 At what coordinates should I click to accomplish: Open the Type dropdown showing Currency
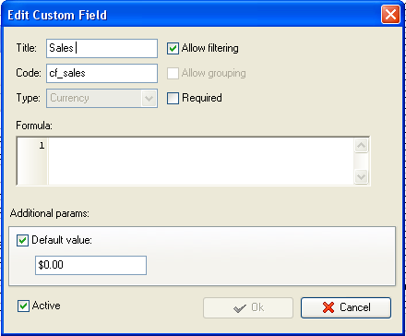click(x=101, y=98)
